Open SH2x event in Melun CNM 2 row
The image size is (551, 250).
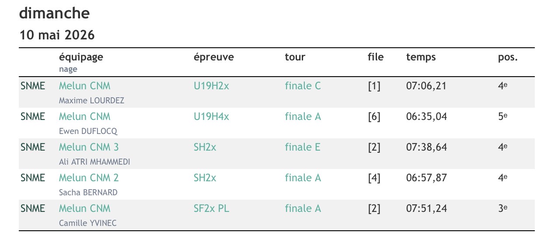point(205,178)
